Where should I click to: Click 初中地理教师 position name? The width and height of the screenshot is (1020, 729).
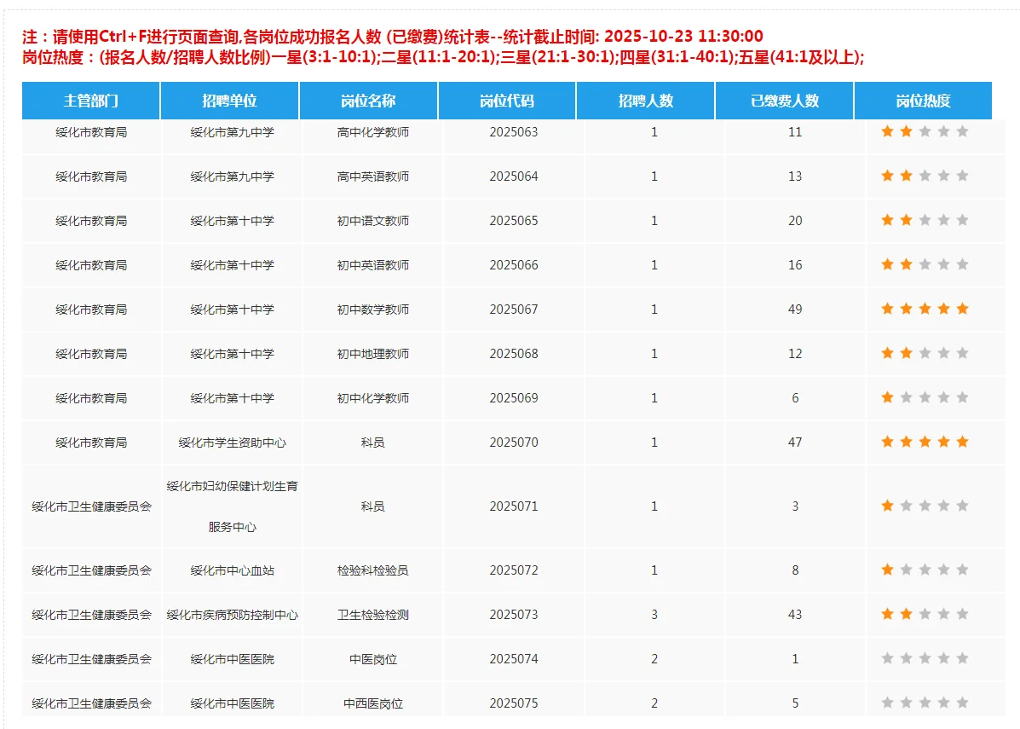pos(372,354)
